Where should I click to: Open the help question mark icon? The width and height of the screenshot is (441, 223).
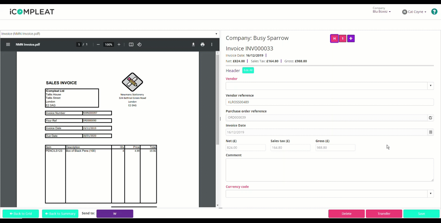[x=434, y=12]
